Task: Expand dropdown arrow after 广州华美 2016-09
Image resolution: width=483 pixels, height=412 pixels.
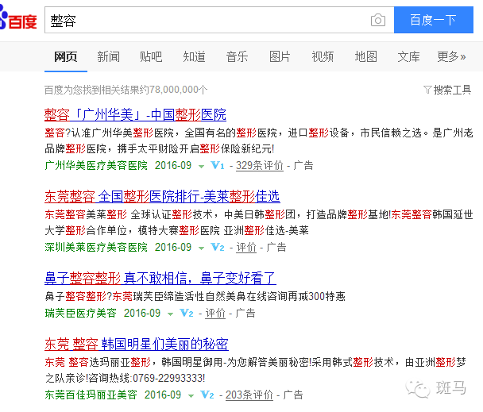Action: click(x=201, y=167)
